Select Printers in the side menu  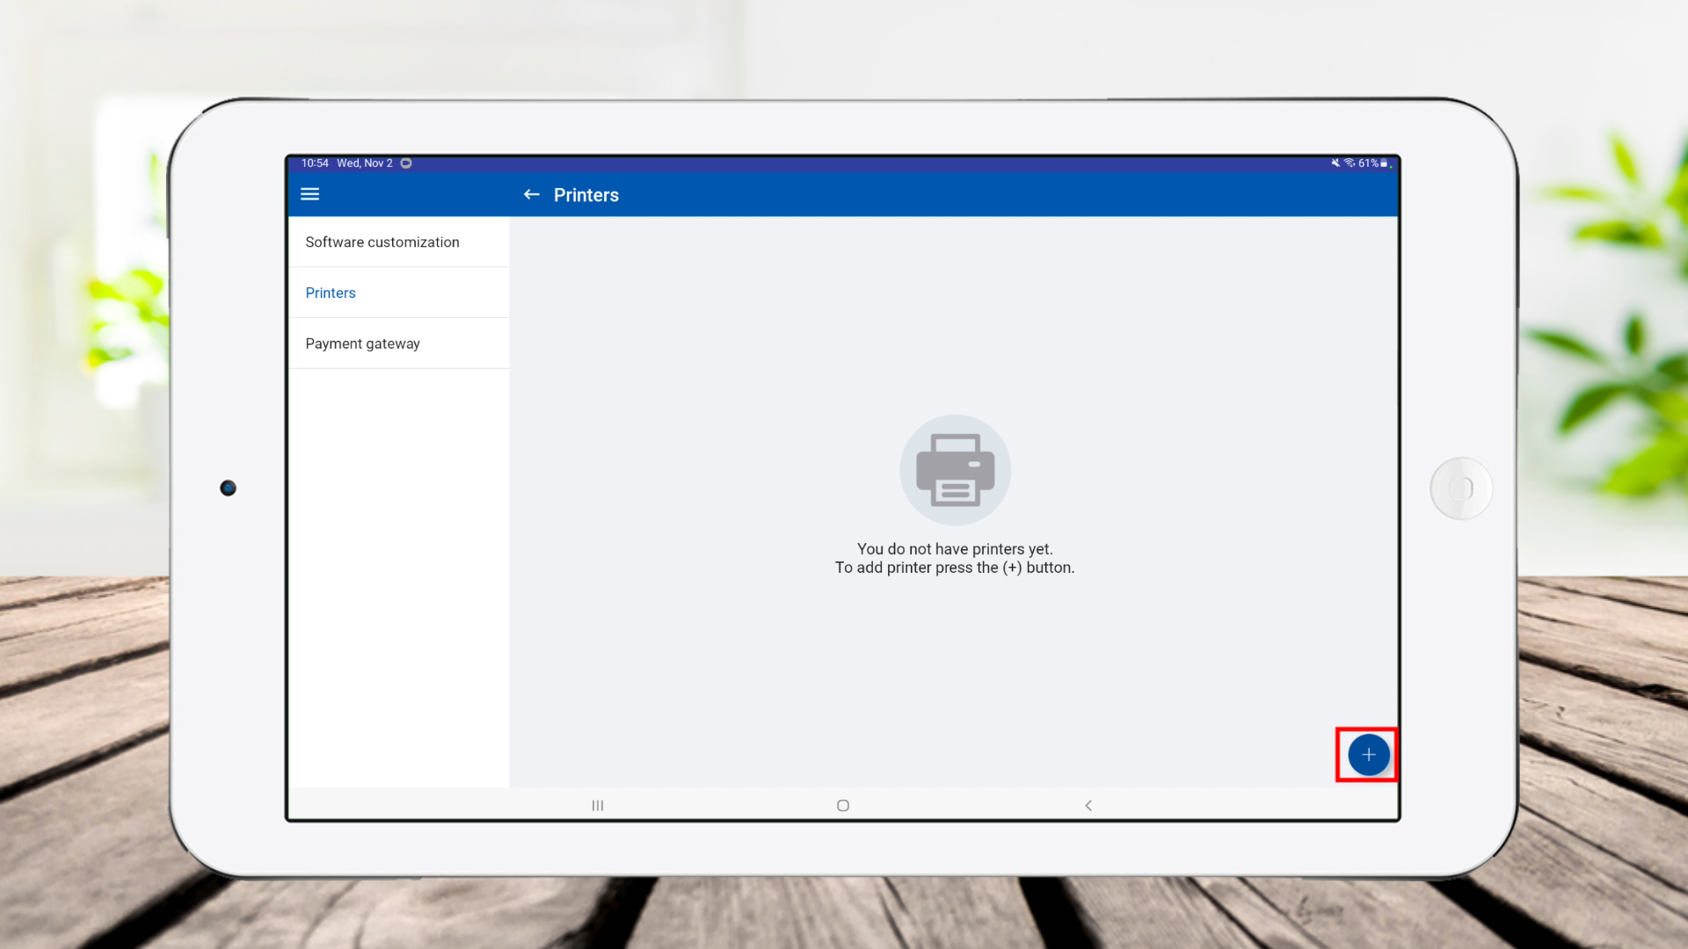[x=331, y=293]
